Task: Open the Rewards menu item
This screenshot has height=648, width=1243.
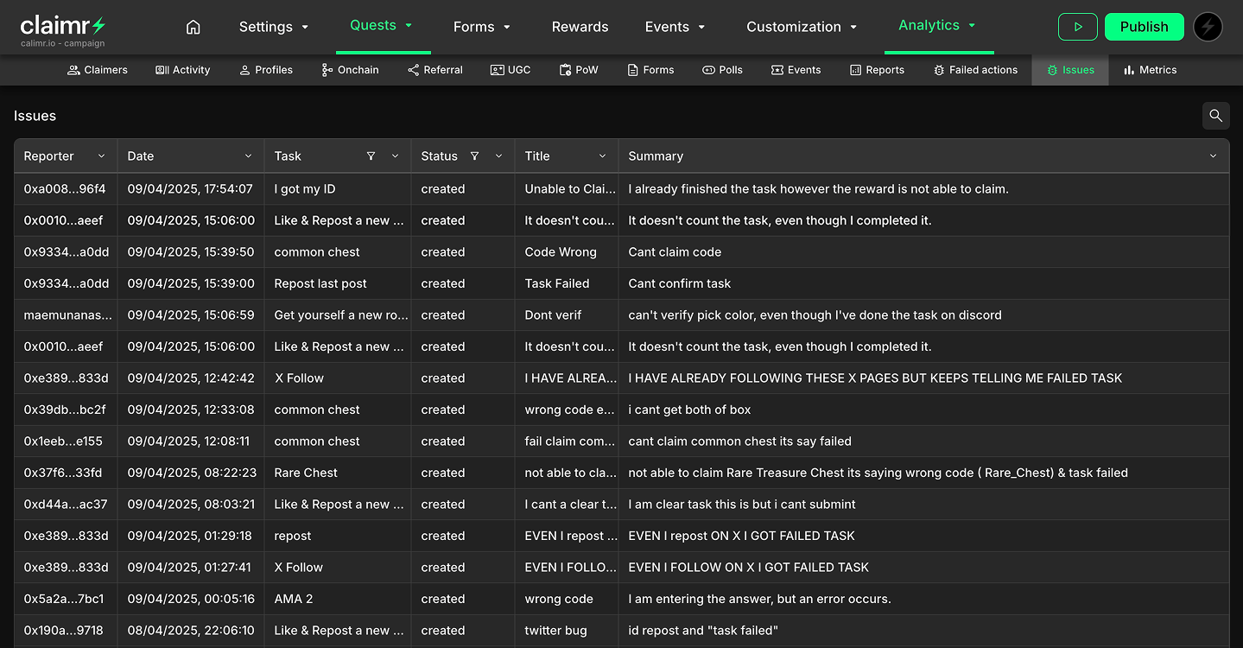Action: coord(580,27)
